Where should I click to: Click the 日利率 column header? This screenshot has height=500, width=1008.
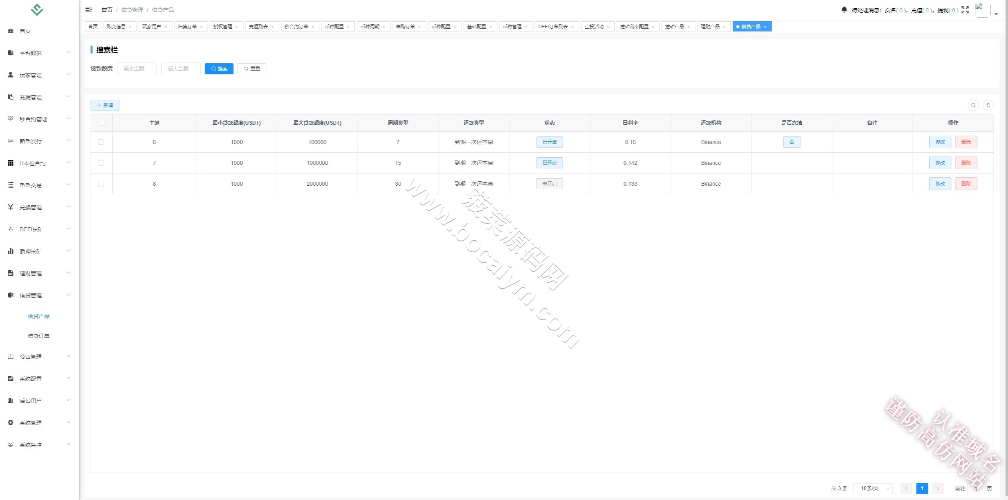click(x=630, y=123)
